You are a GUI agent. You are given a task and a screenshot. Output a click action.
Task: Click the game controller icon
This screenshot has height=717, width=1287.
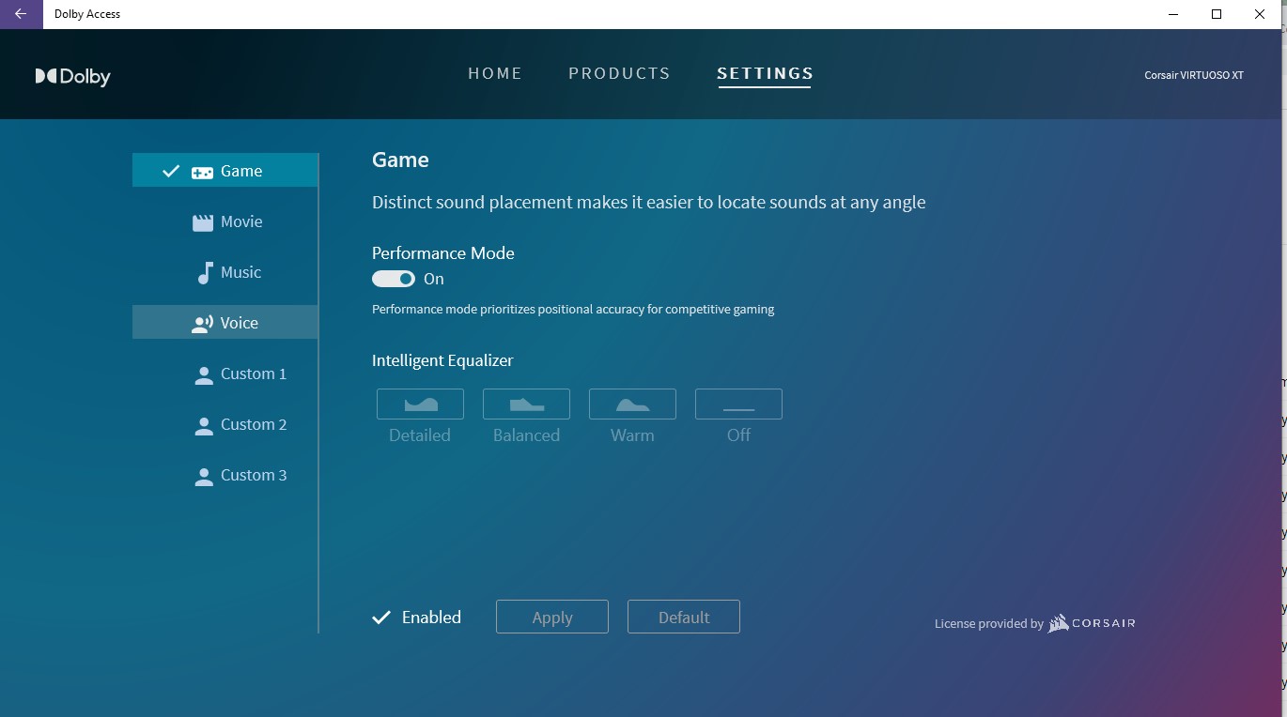click(x=202, y=173)
